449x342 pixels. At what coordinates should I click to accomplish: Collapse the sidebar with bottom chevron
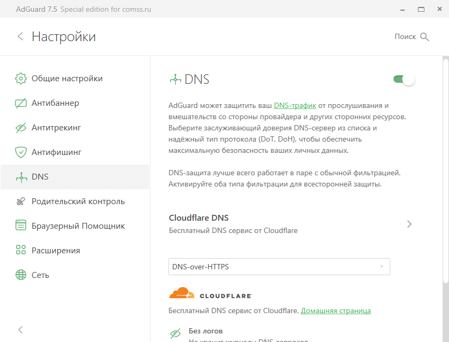(20, 330)
